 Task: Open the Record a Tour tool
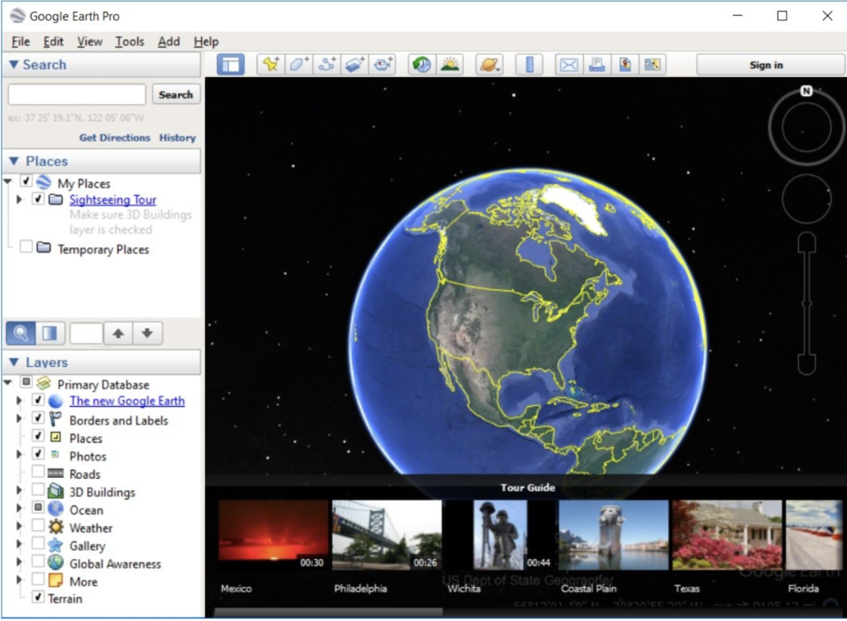coord(383,64)
